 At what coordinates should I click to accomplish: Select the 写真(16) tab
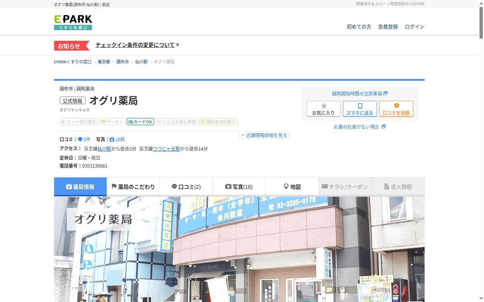click(x=239, y=186)
